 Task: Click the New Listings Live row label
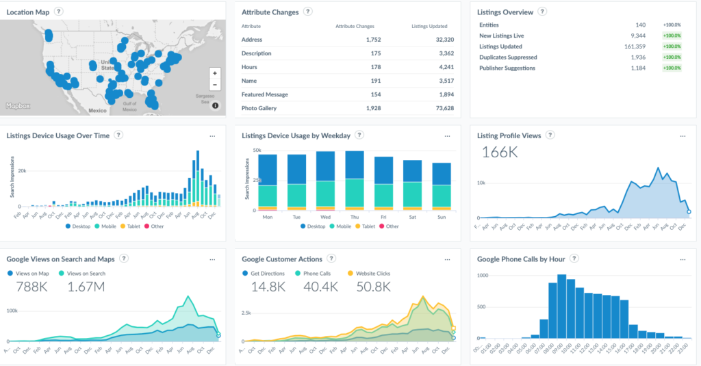502,36
